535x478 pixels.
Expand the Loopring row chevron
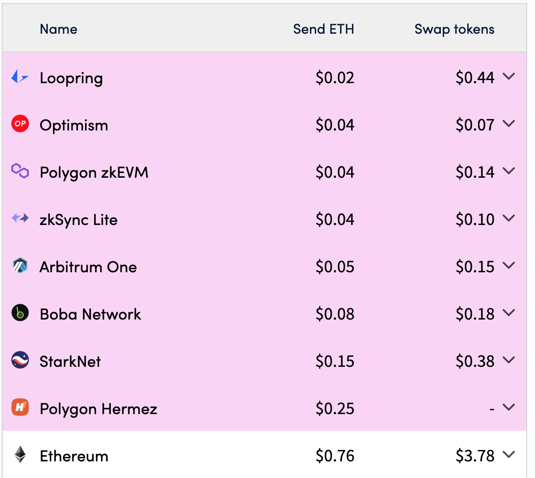509,77
